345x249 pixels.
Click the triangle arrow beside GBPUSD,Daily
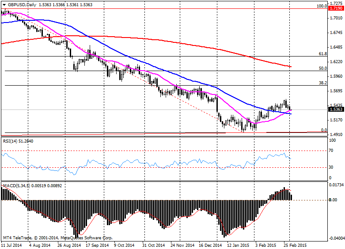[4, 4]
